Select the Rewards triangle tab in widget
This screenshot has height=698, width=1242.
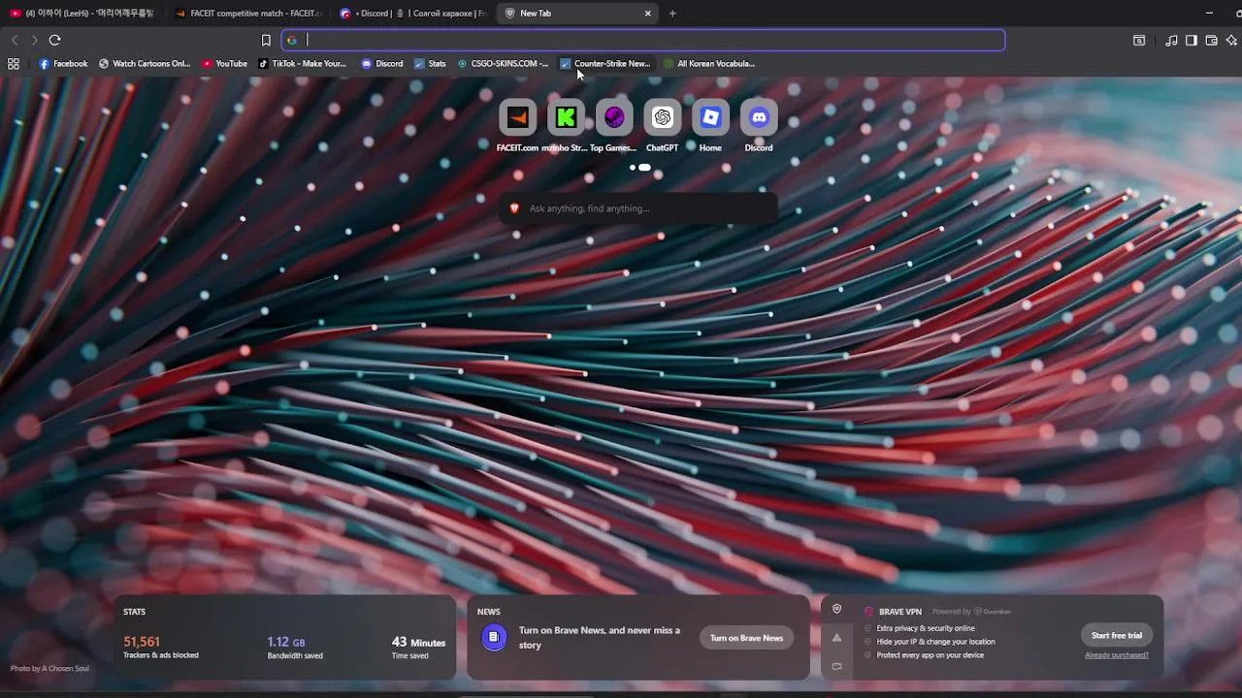pos(836,638)
